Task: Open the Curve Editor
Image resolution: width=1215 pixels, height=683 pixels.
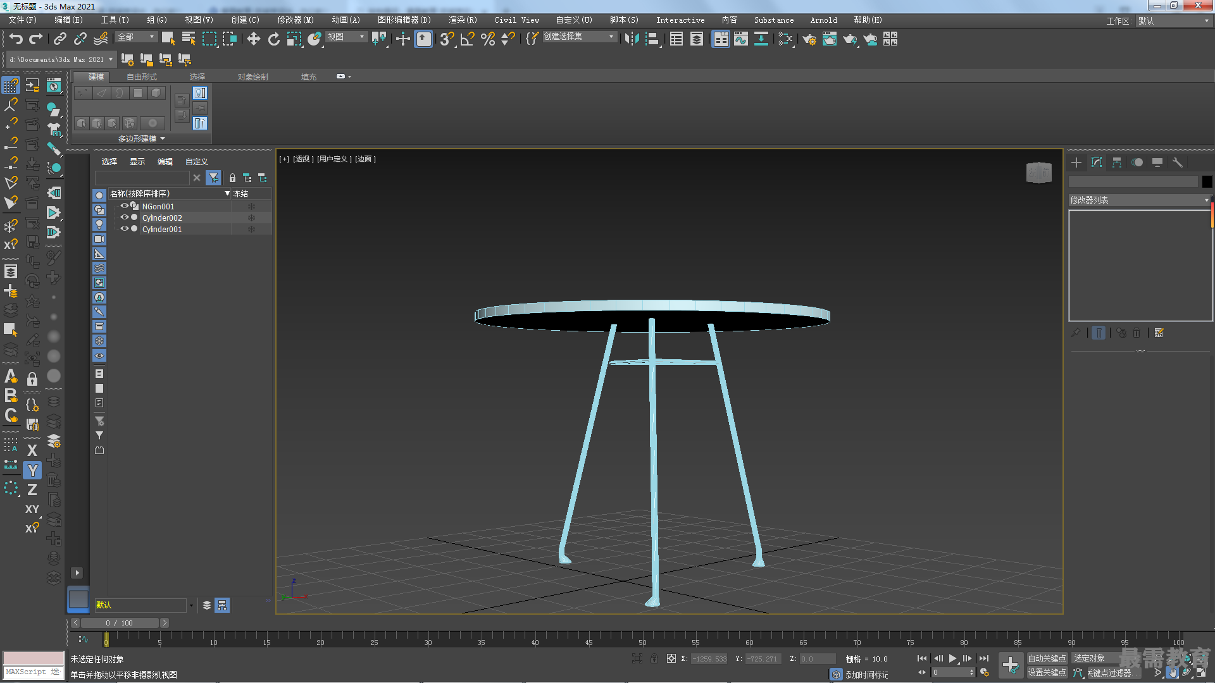Action: 740,39
